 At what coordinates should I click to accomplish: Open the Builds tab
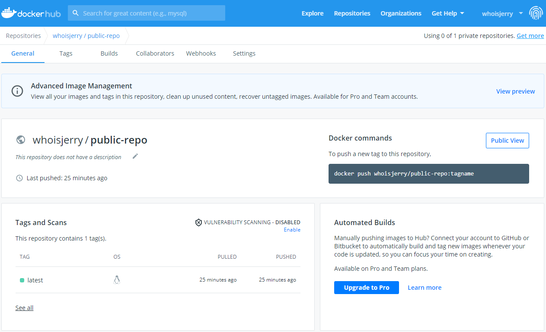pyautogui.click(x=109, y=53)
